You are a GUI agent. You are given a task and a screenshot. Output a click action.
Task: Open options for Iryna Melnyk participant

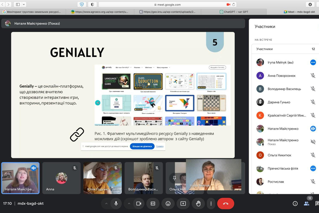click(313, 62)
